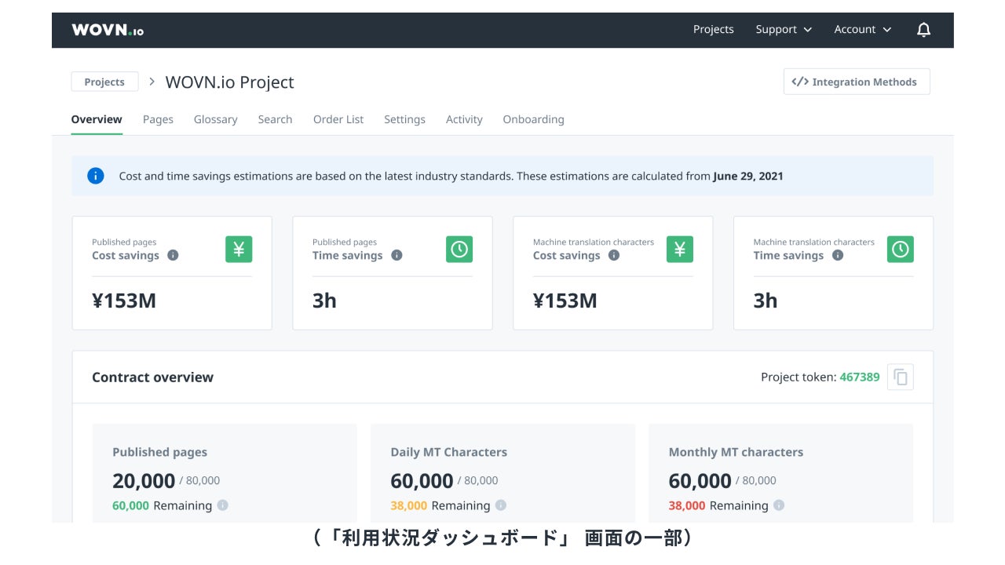The image size is (1005, 565).
Task: Click the Integration Methods button
Action: 856,82
